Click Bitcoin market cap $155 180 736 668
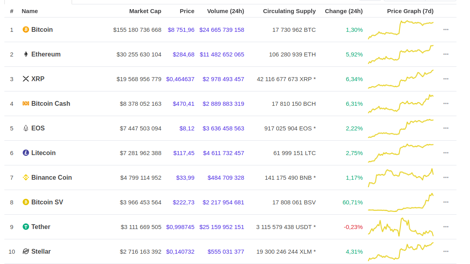The width and height of the screenshot is (470, 264). point(137,30)
